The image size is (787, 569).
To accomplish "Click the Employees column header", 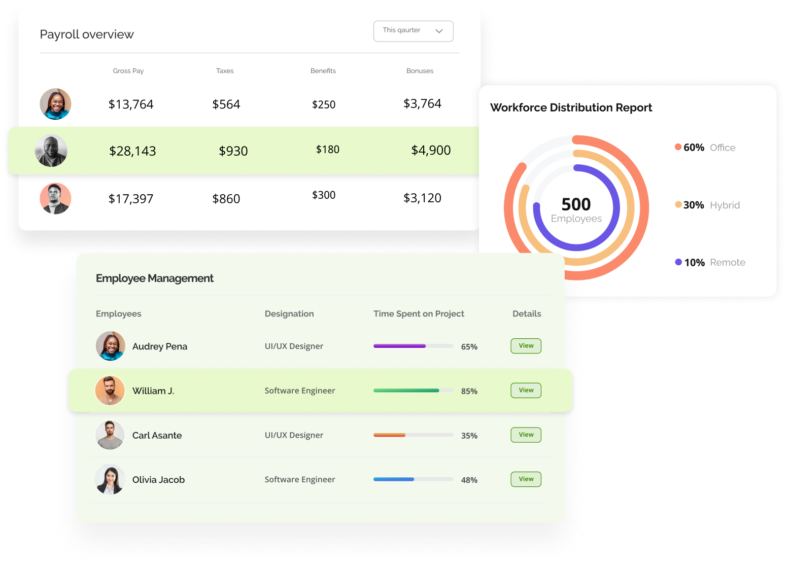I will coord(118,314).
